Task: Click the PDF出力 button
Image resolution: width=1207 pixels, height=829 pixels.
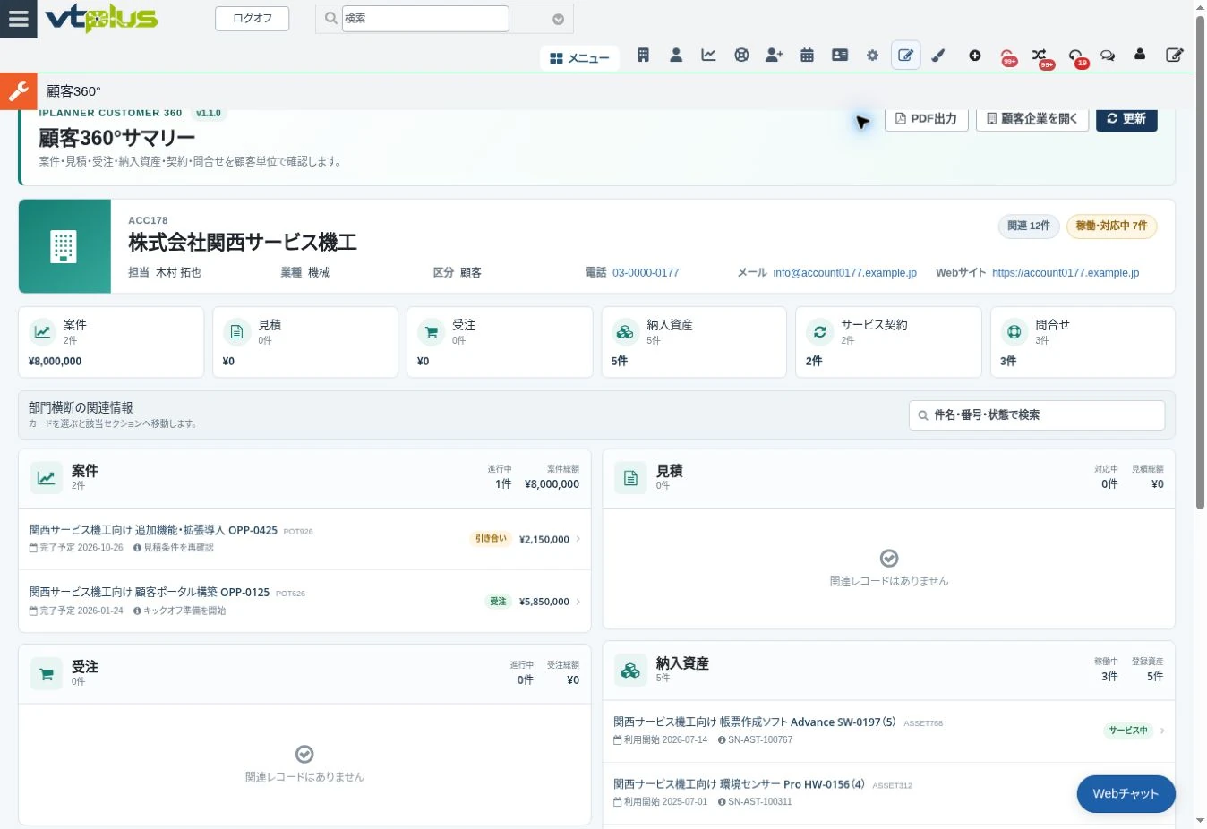Action: coord(927,119)
